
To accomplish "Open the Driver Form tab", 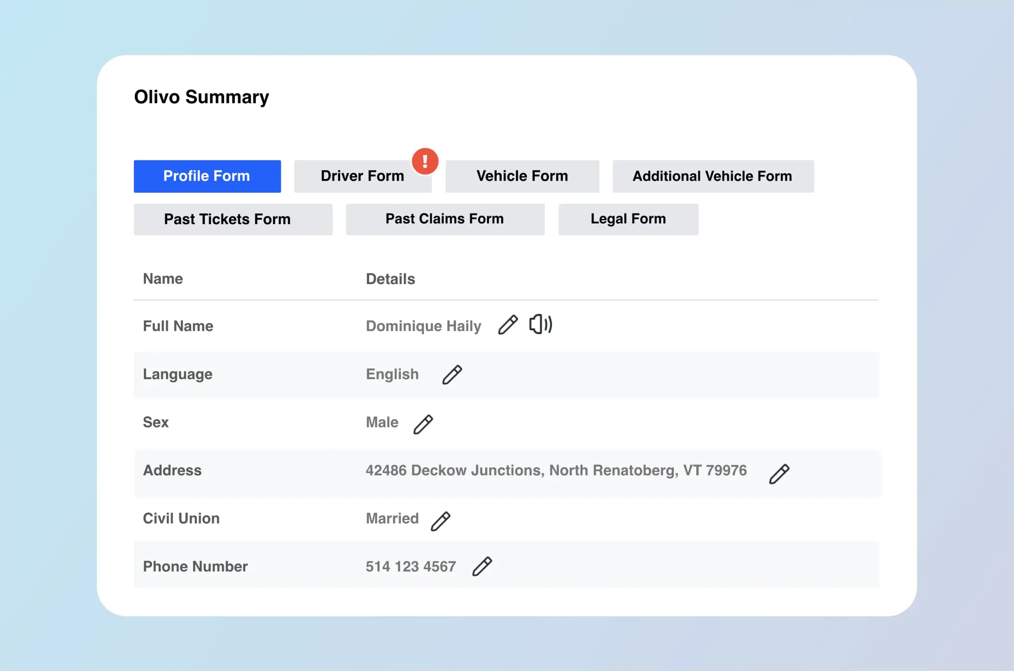I will [x=362, y=176].
